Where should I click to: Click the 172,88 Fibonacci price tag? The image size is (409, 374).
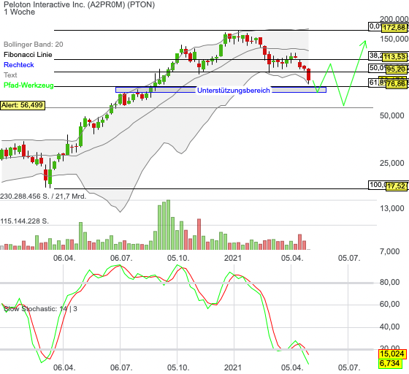(x=394, y=27)
